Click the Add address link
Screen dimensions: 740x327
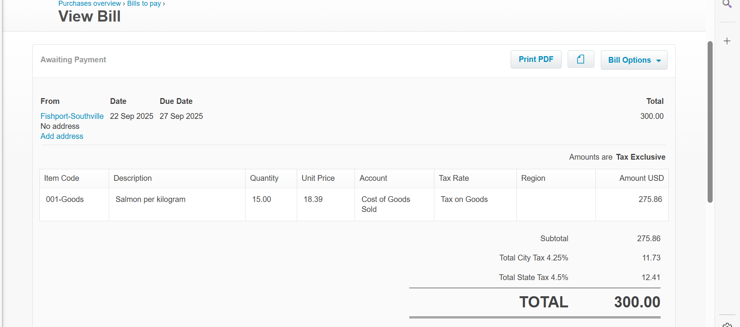click(x=62, y=136)
